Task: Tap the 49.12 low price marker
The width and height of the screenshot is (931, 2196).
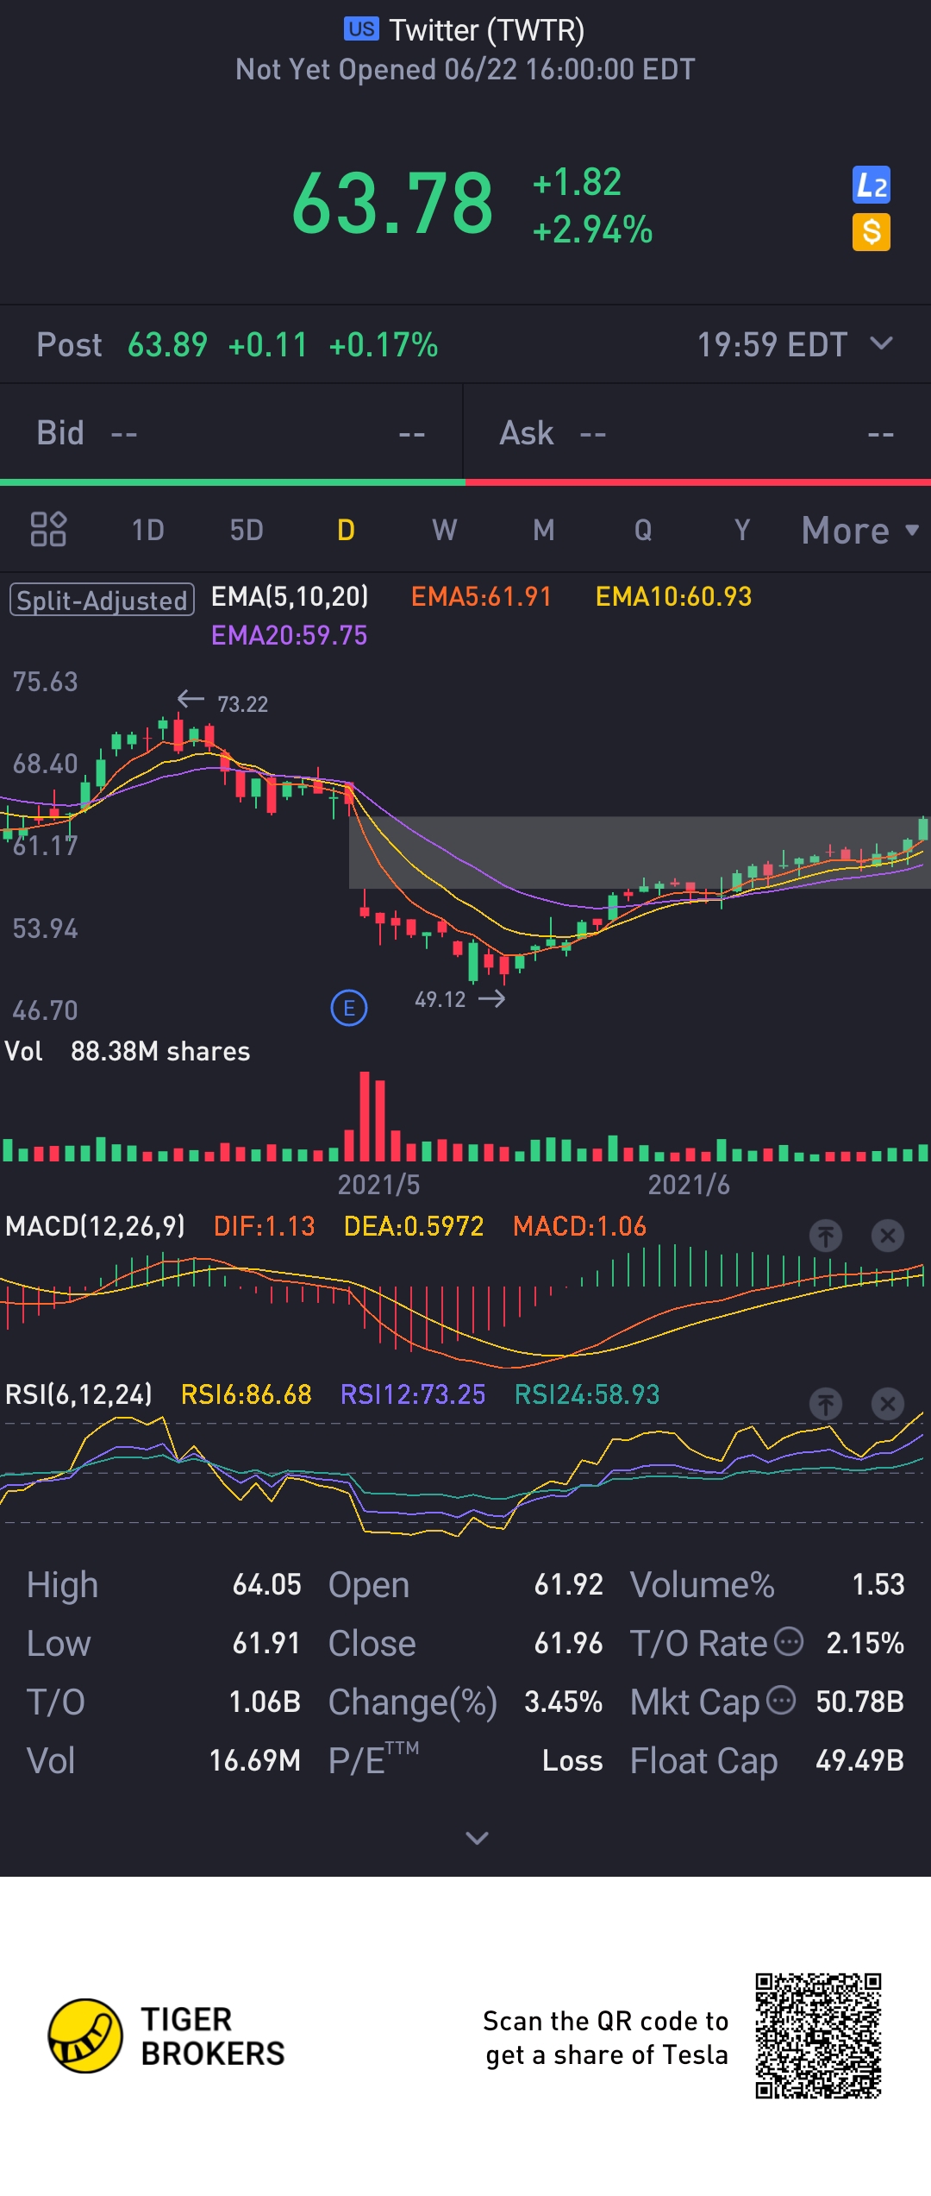Action: 440,999
